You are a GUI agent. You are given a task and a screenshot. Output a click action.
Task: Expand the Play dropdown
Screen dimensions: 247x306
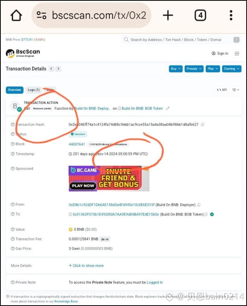pos(213,69)
